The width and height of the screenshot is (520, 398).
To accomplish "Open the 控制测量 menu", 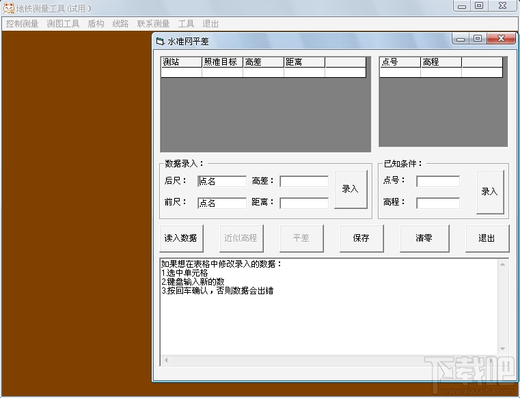I will click(x=23, y=24).
